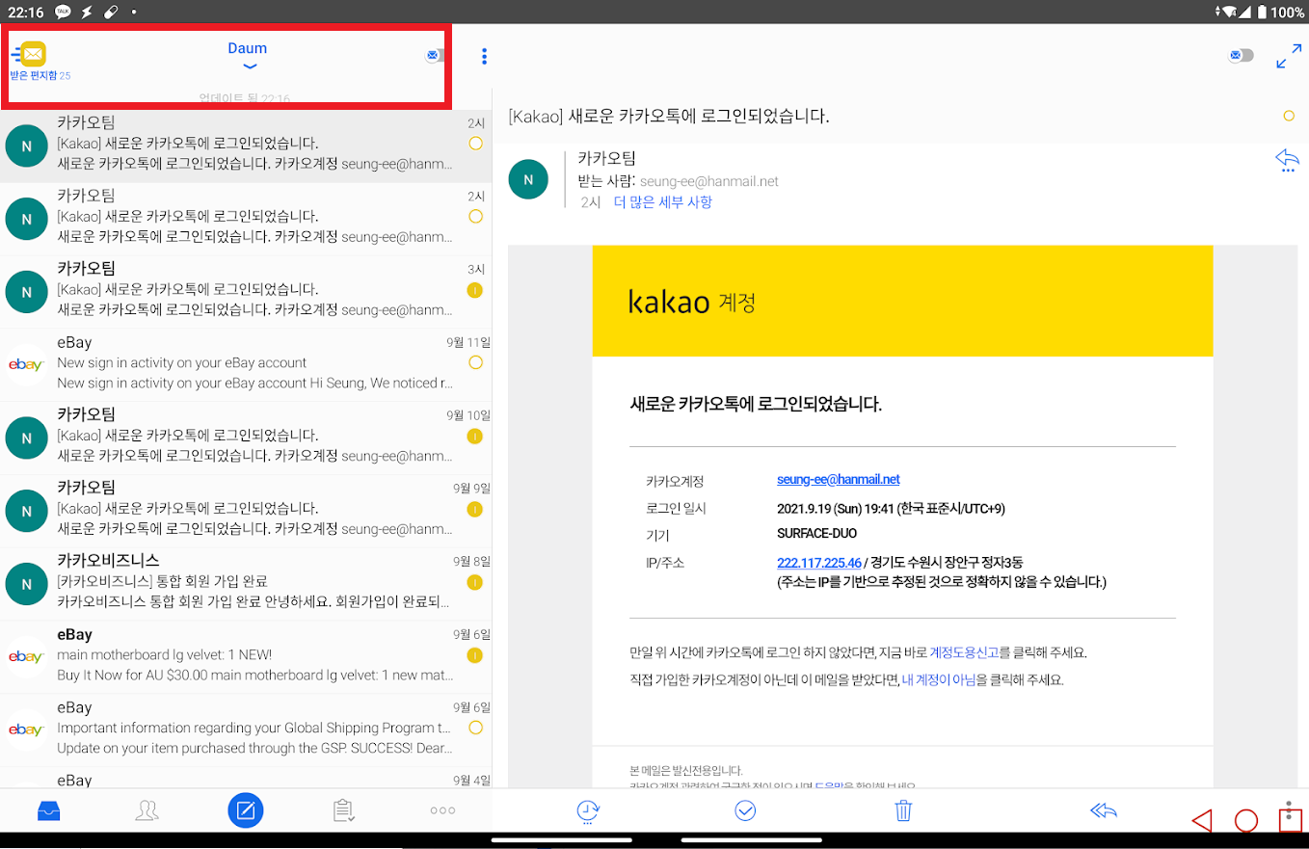Open the eBay Global Shipping Program email
The width and height of the screenshot is (1309, 849).
pyautogui.click(x=246, y=730)
